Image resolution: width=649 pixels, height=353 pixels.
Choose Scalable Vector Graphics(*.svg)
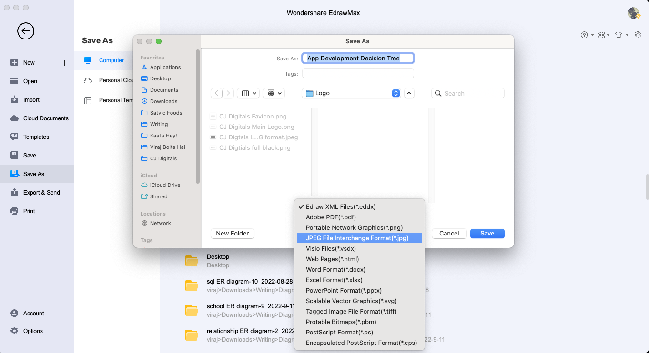coord(359,301)
